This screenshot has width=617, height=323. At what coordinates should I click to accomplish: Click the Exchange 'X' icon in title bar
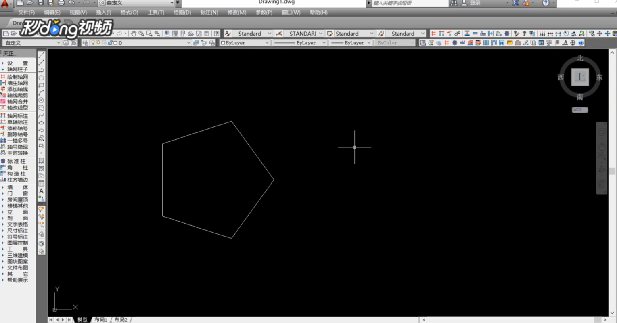point(516,3)
